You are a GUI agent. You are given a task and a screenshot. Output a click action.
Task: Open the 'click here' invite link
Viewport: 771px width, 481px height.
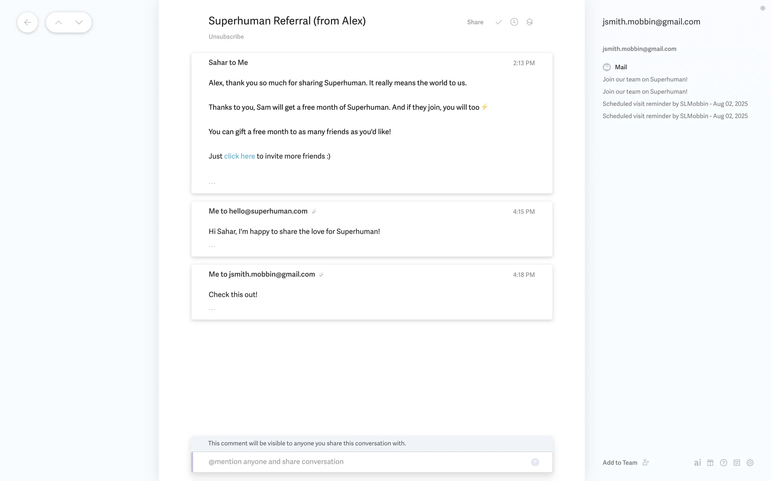pos(239,156)
